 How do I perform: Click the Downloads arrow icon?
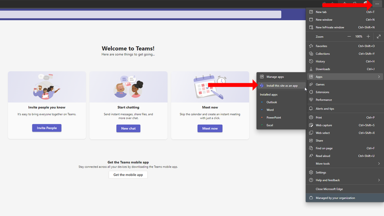tap(311, 69)
